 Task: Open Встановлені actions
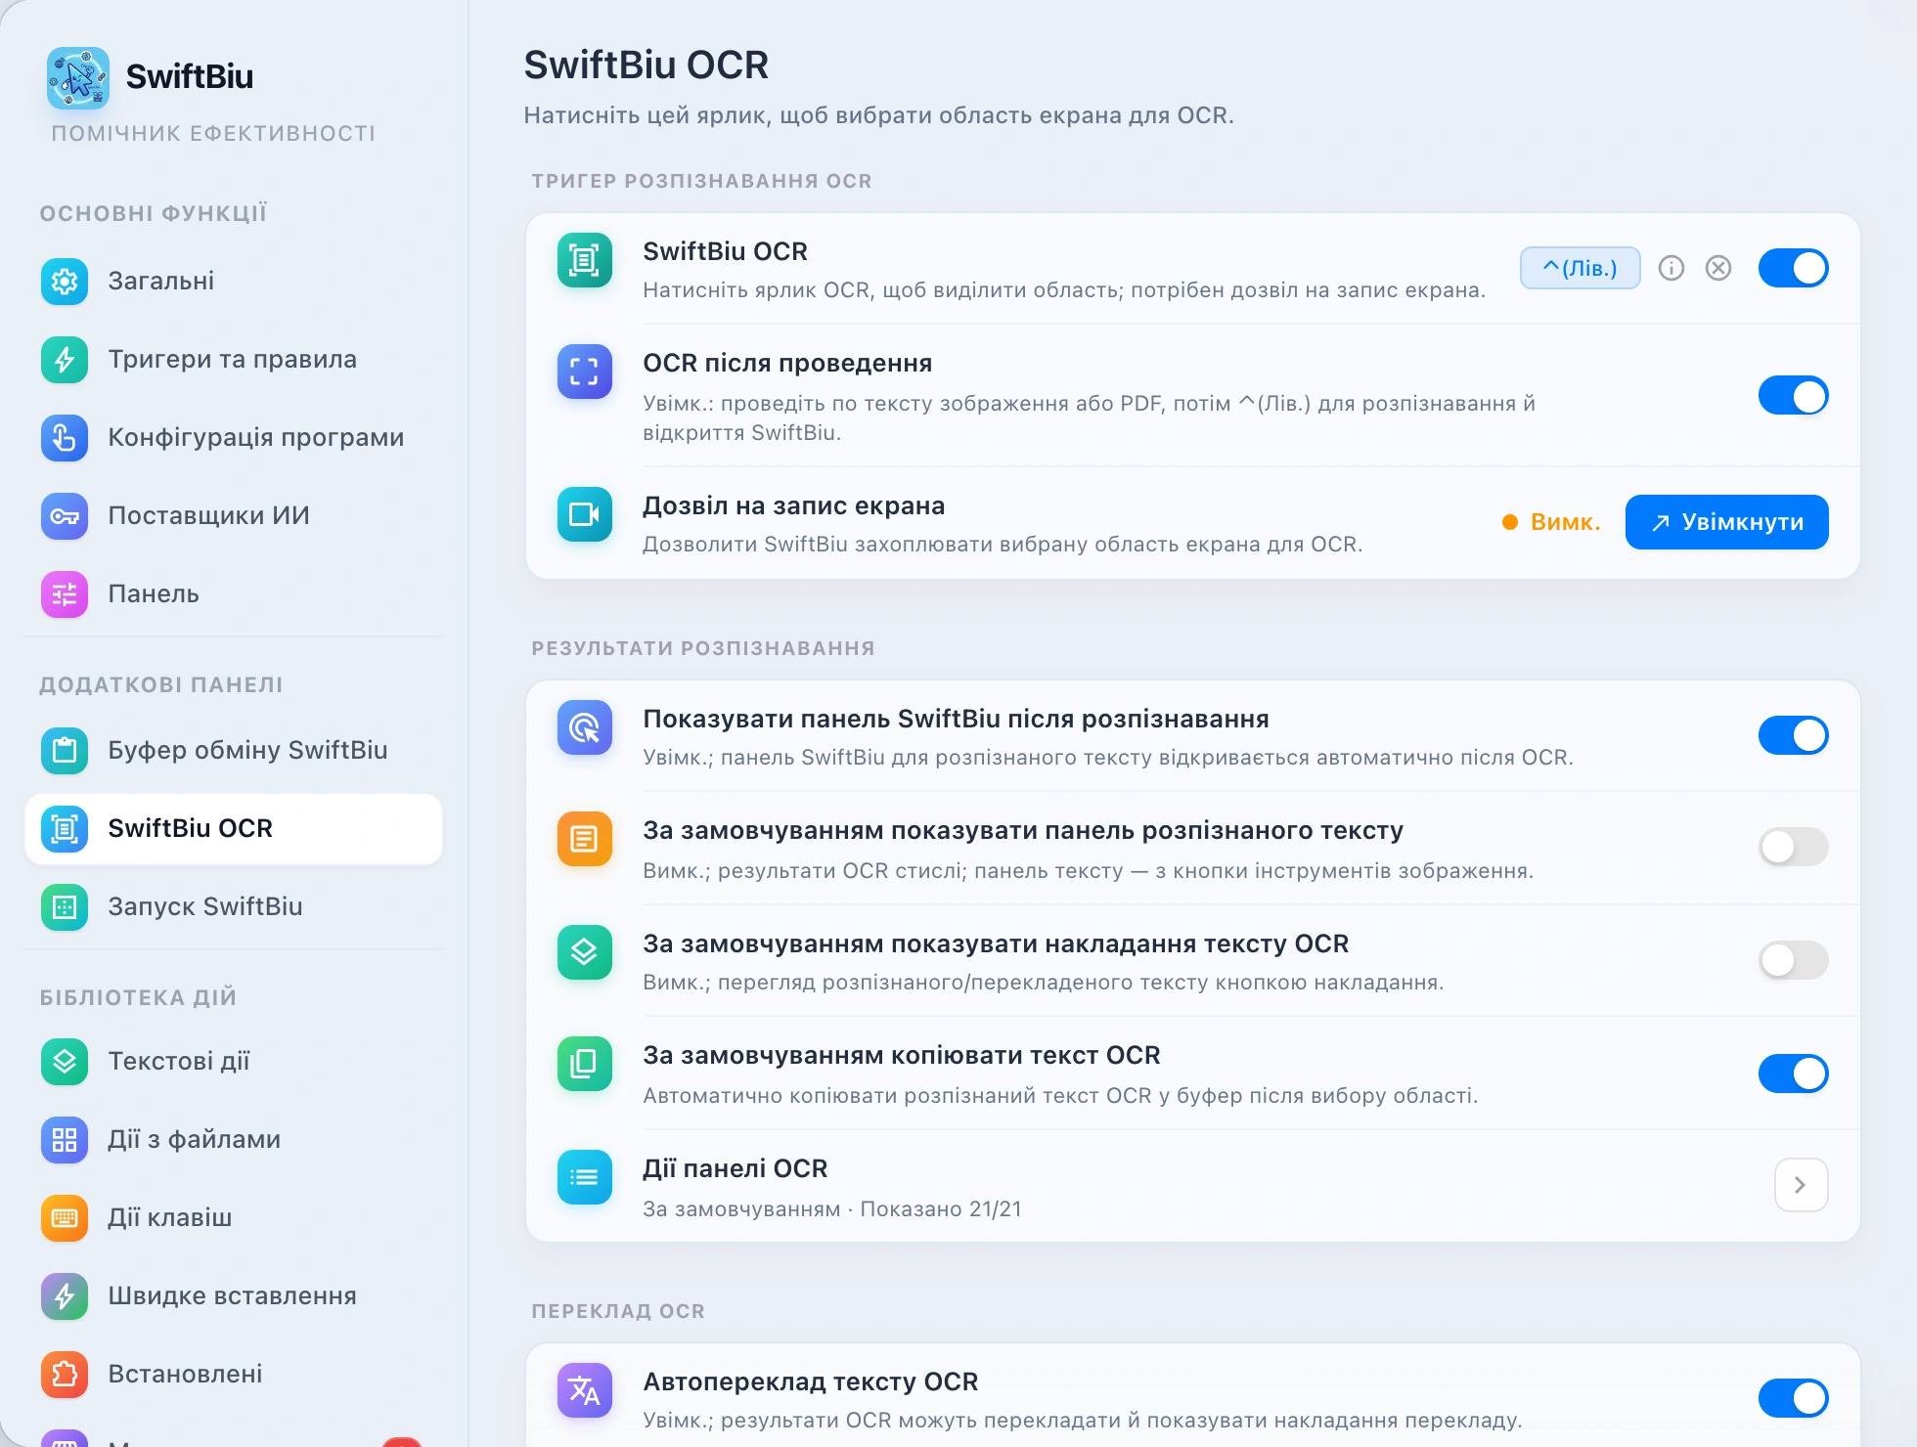pos(234,1375)
